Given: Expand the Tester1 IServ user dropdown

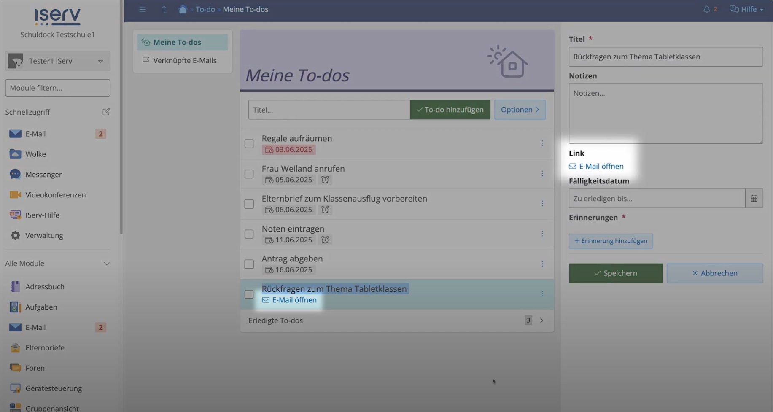Looking at the screenshot, I should pos(100,61).
